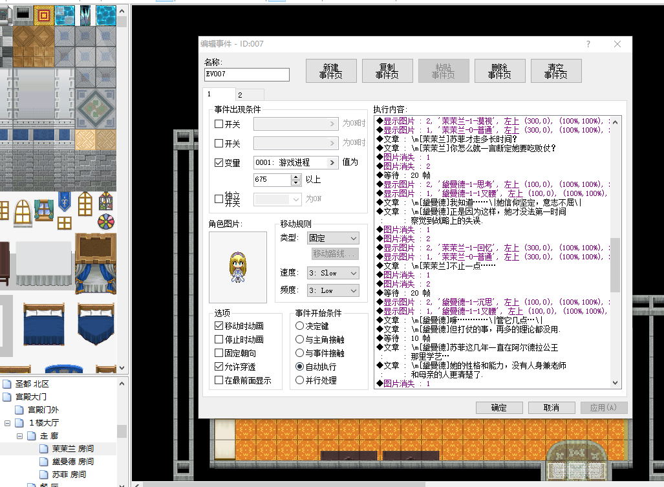Enable the first 开关 condition checkbox
The height and width of the screenshot is (487, 664).
219,124
